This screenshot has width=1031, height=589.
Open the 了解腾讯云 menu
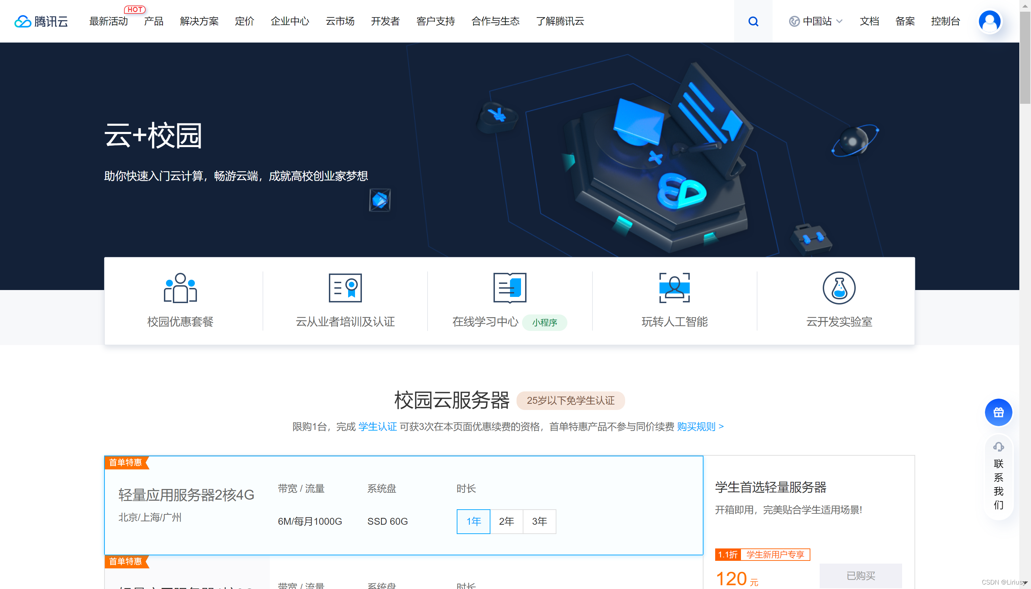560,21
